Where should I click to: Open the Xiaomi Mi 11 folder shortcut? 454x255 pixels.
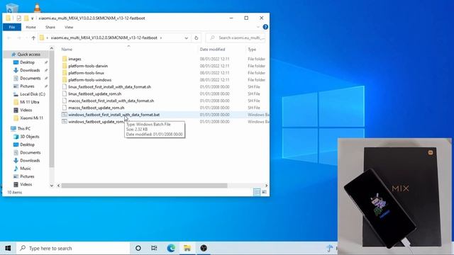[31, 118]
